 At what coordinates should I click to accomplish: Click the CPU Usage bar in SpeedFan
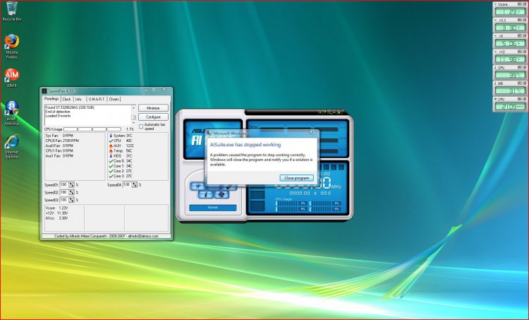(92, 129)
